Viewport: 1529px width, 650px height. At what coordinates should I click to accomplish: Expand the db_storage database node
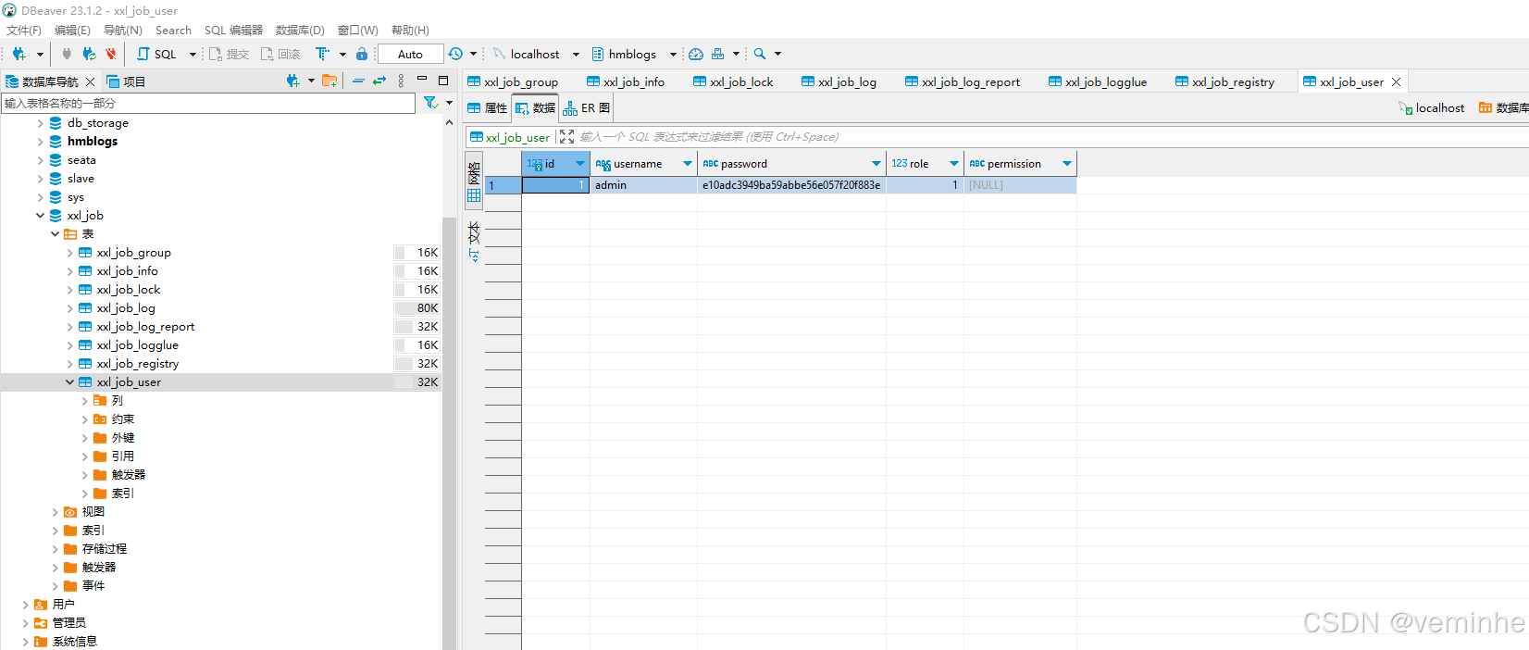pyautogui.click(x=40, y=123)
